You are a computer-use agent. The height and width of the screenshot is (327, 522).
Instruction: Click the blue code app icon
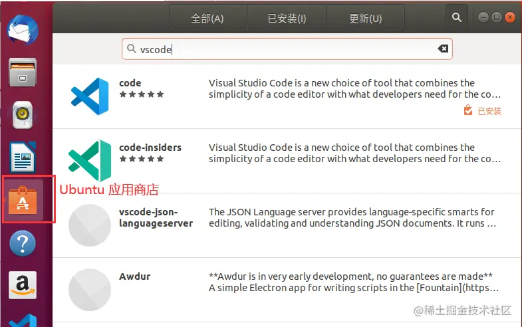90,96
